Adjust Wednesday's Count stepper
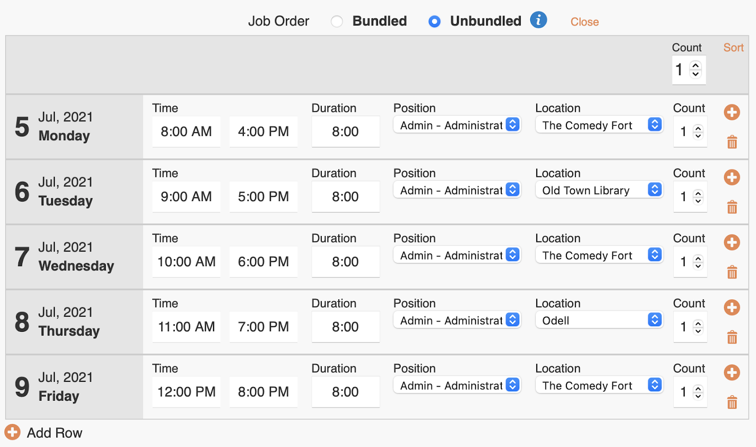Screen dimensions: 756x447 click(698, 262)
